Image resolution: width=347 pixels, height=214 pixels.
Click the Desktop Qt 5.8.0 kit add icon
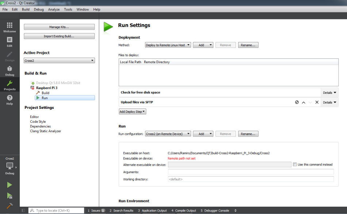tap(33, 83)
